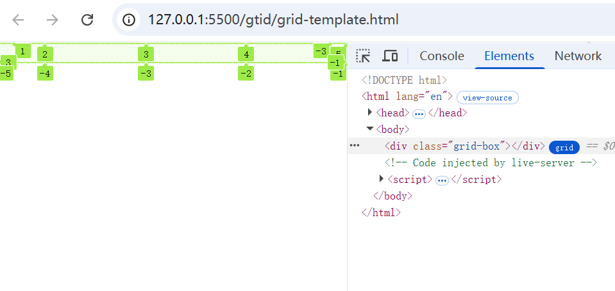
Task: Select the html lang="en" node
Action: click(x=407, y=96)
